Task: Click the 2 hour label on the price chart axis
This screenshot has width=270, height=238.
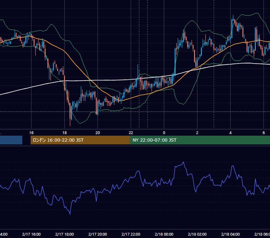Action: [197, 133]
